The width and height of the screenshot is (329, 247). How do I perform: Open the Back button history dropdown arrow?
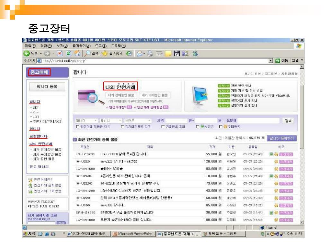tap(41, 54)
